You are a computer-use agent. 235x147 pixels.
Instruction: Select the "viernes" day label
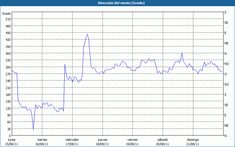pyautogui.click(x=132, y=140)
